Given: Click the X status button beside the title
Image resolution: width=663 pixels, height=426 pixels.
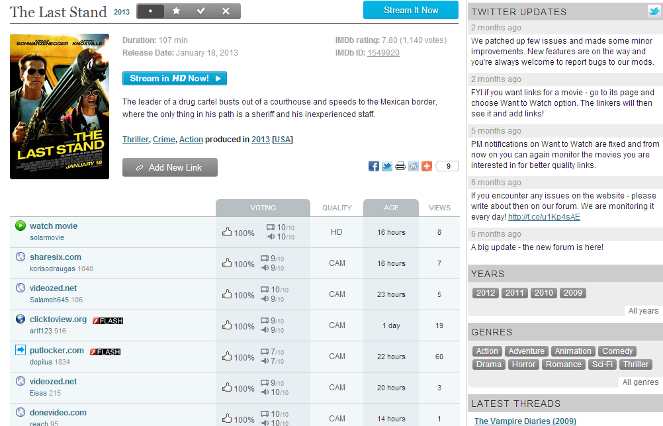Looking at the screenshot, I should pyautogui.click(x=226, y=11).
